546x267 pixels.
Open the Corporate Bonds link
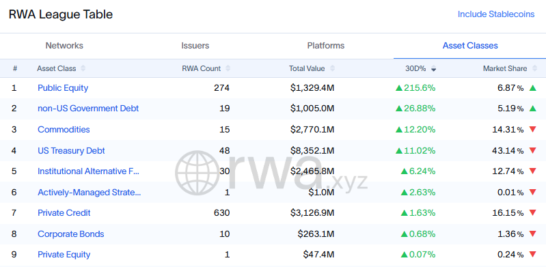[70, 234]
